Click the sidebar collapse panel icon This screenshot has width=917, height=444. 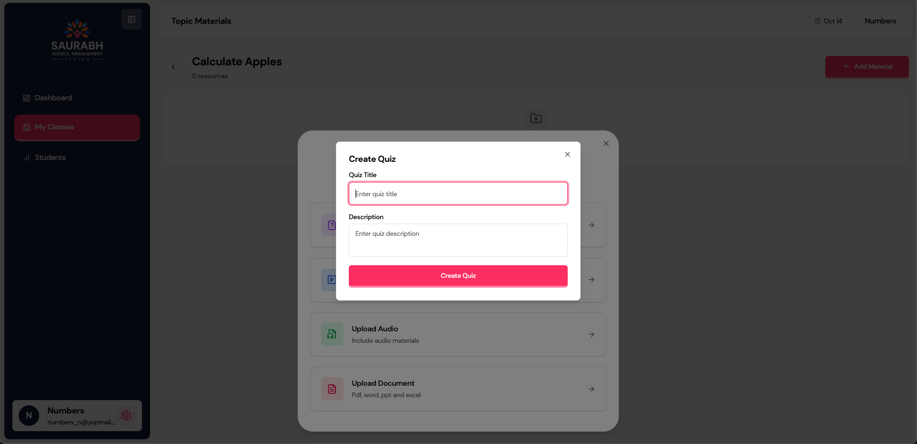[131, 20]
